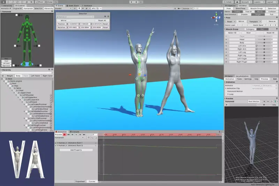Set Root Correction to Disable
The image size is (279, 186).
tap(244, 14)
